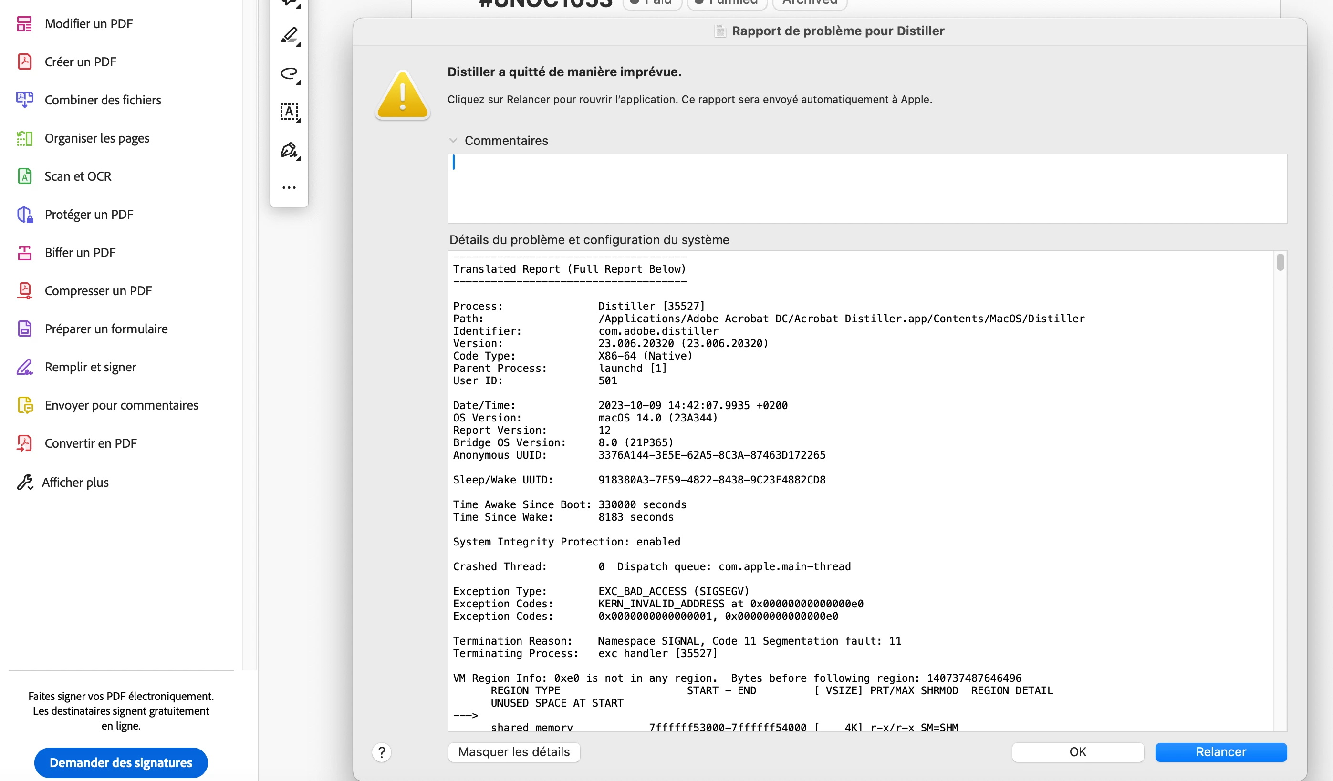The height and width of the screenshot is (781, 1333).
Task: Open the Biffer un PDF menu item
Action: pyautogui.click(x=80, y=252)
